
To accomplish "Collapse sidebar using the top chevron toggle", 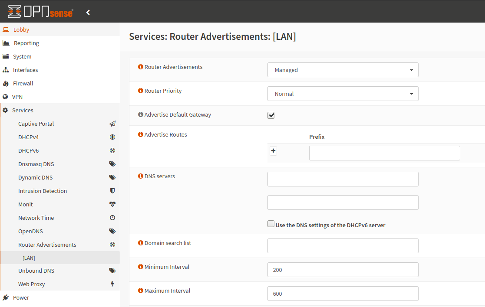I will 88,12.
